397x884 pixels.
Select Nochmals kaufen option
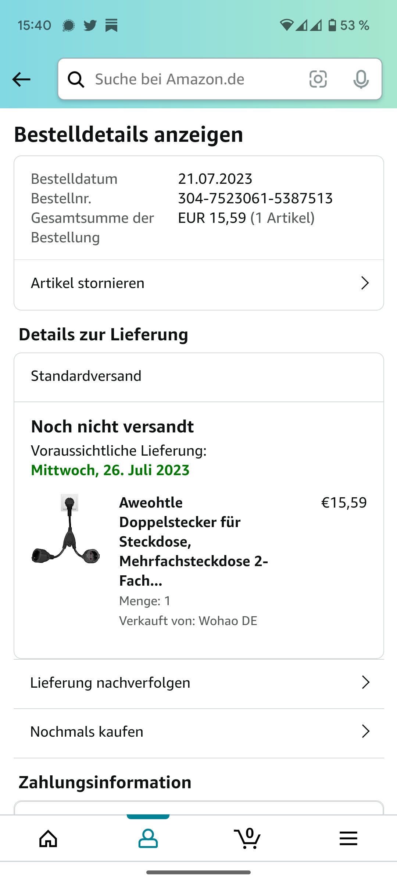pyautogui.click(x=87, y=732)
